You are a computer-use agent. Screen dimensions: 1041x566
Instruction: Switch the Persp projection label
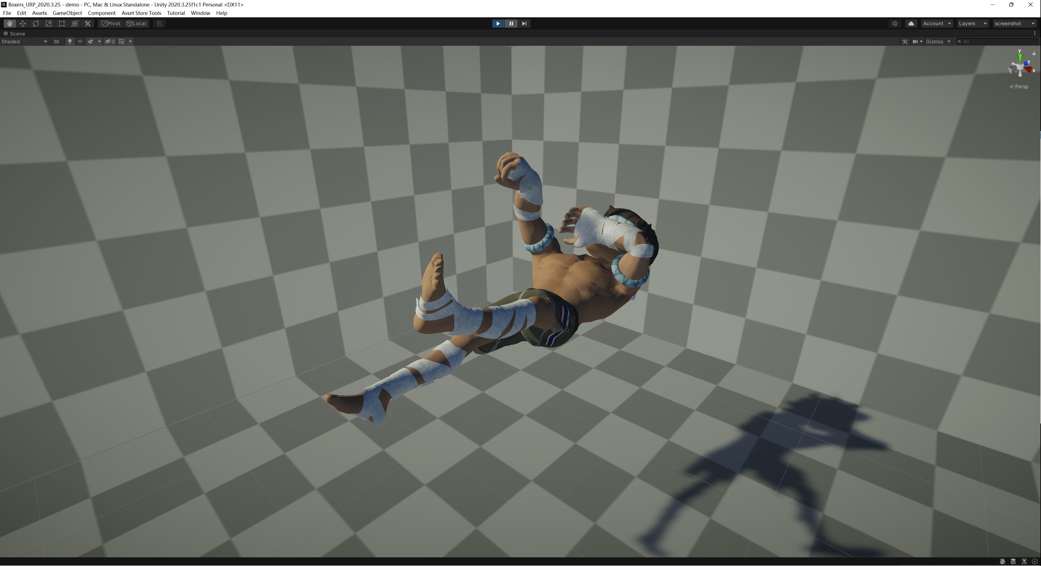[x=1019, y=86]
